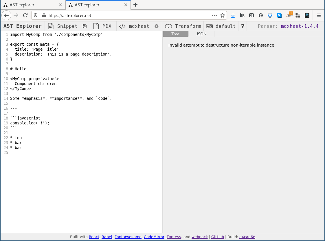Click the '* baz' list line
325x241 pixels.
point(16,148)
